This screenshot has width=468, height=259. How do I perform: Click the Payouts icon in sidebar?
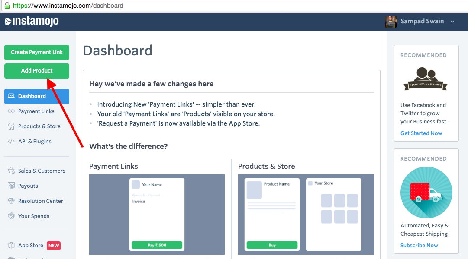click(11, 186)
